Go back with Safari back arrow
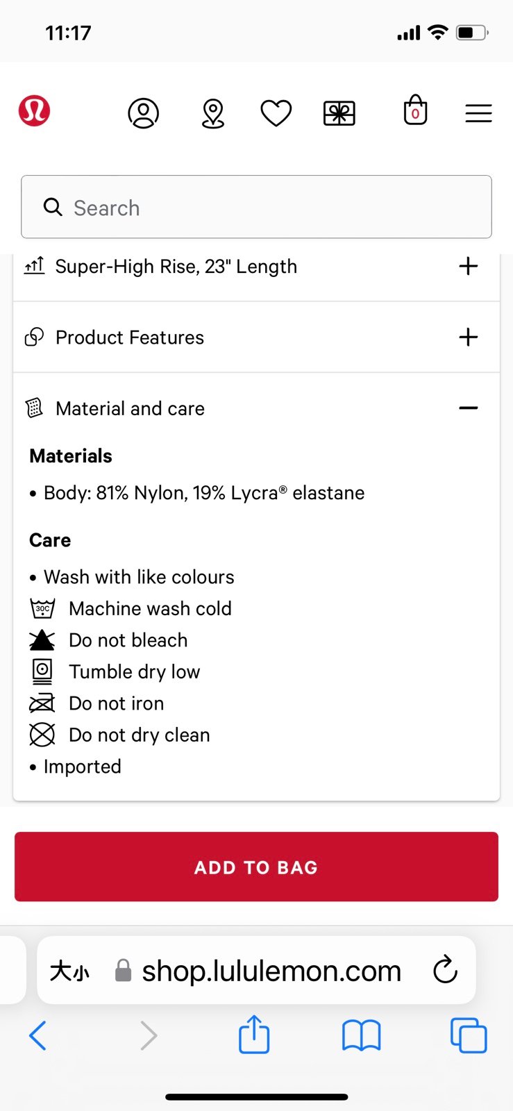This screenshot has width=513, height=1111. point(37,1035)
